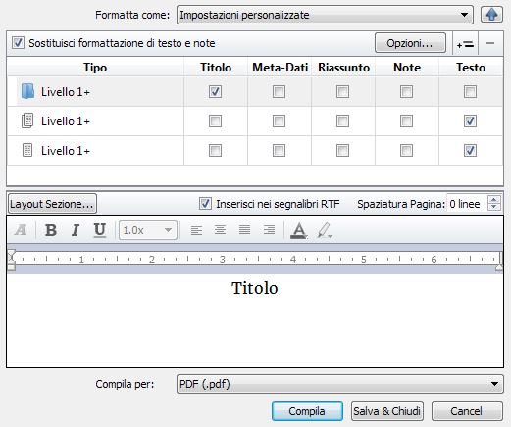Click the Compila button
This screenshot has width=511, height=427.
point(307,411)
